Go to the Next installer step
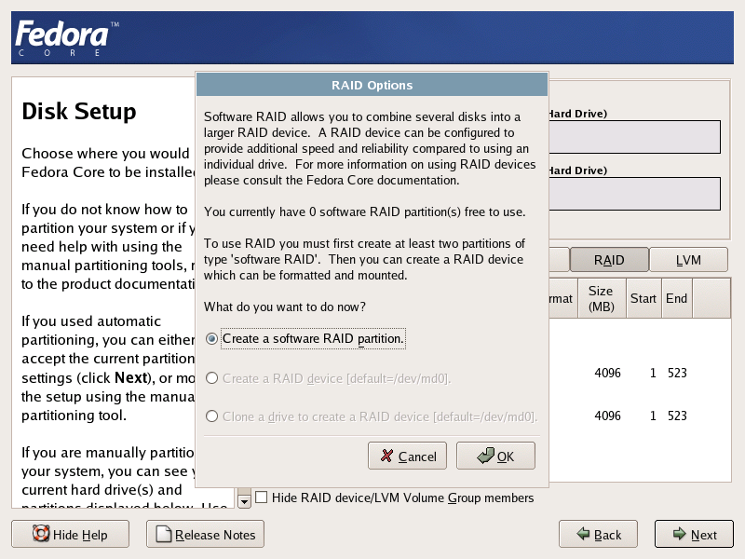The image size is (745, 559). coord(694,534)
